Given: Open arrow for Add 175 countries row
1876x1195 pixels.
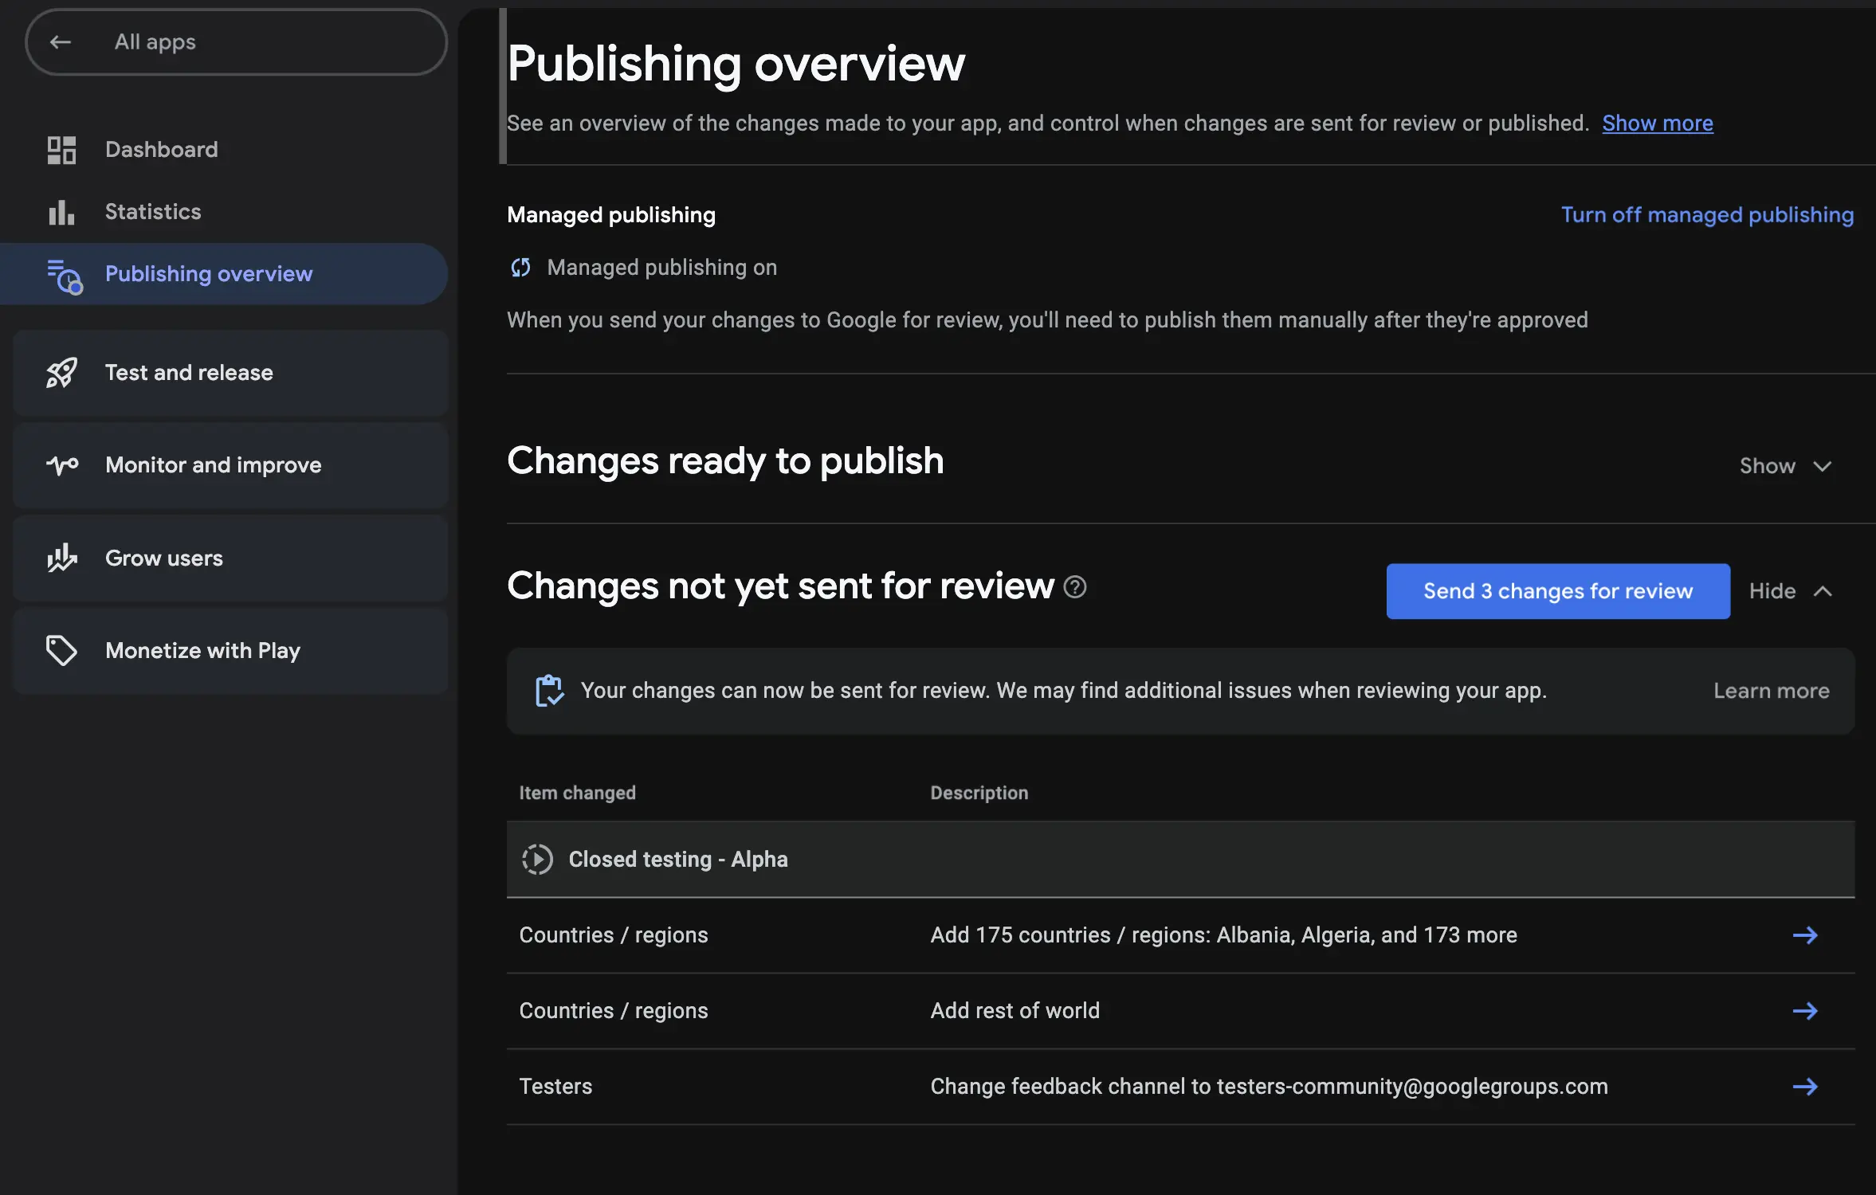Looking at the screenshot, I should [x=1804, y=935].
